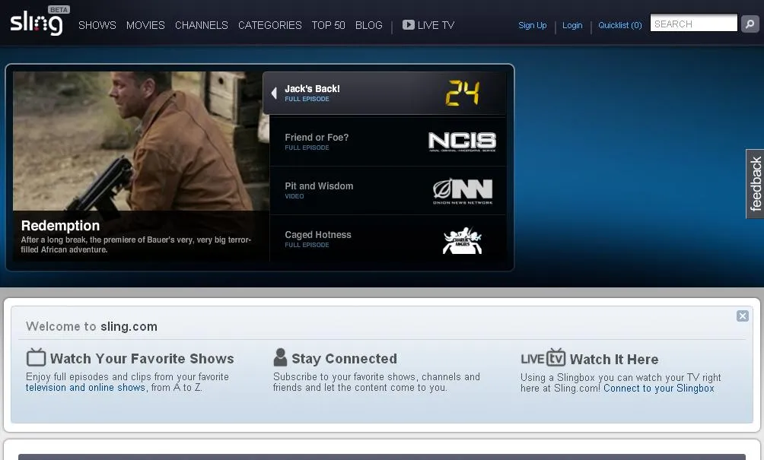Open the Channels menu
This screenshot has height=460, width=764.
click(x=201, y=25)
